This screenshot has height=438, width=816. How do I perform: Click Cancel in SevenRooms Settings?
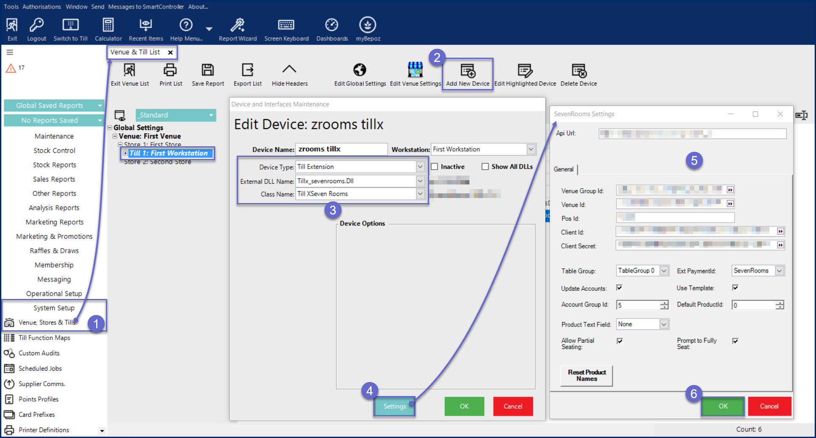click(769, 406)
